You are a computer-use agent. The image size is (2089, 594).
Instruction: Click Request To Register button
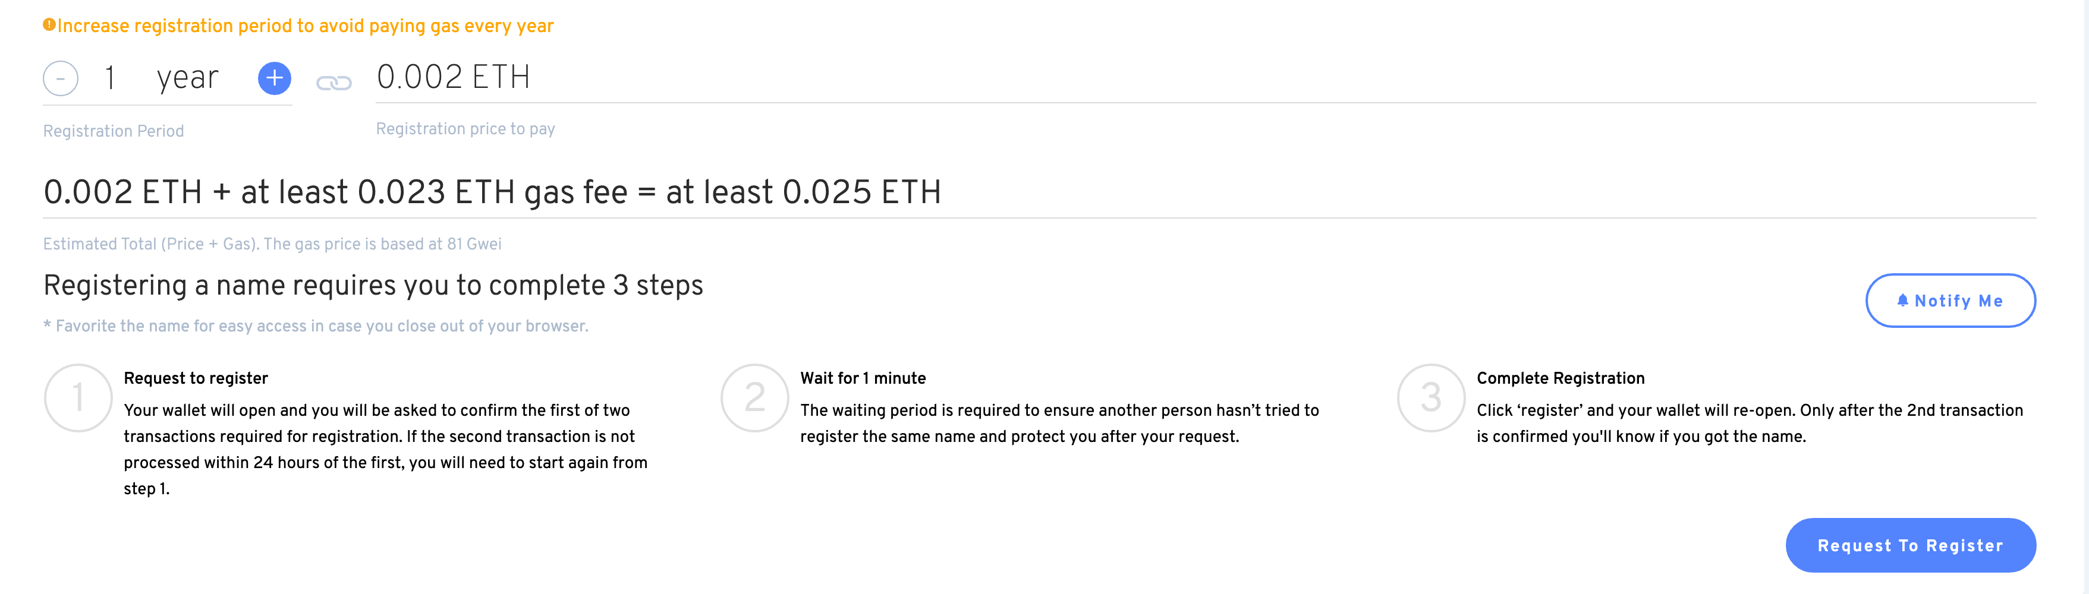pyautogui.click(x=1911, y=545)
